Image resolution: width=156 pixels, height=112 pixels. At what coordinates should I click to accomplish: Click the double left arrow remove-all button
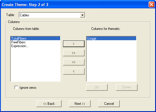74,62
